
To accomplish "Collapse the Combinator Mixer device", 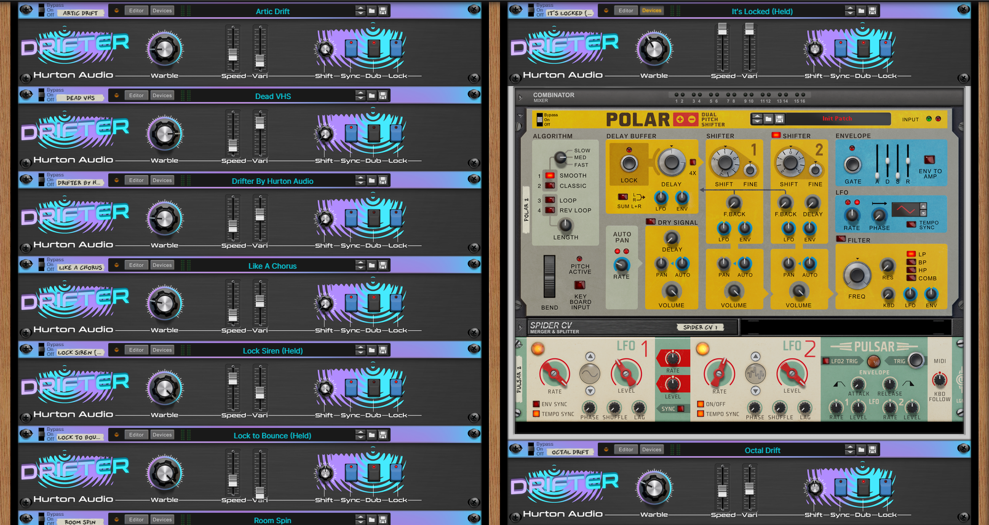I will [x=521, y=97].
